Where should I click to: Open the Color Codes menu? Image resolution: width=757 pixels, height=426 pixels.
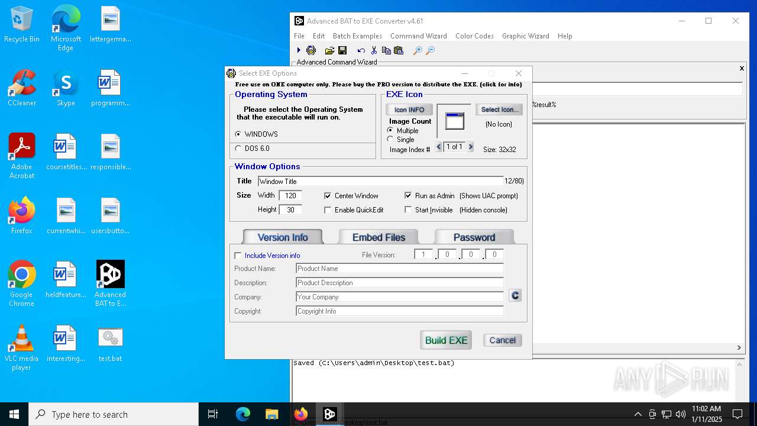point(474,36)
